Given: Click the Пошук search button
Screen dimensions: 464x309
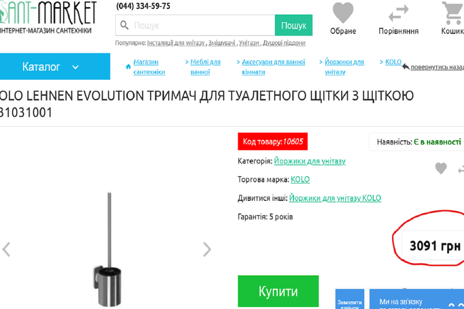Looking at the screenshot, I should [293, 25].
